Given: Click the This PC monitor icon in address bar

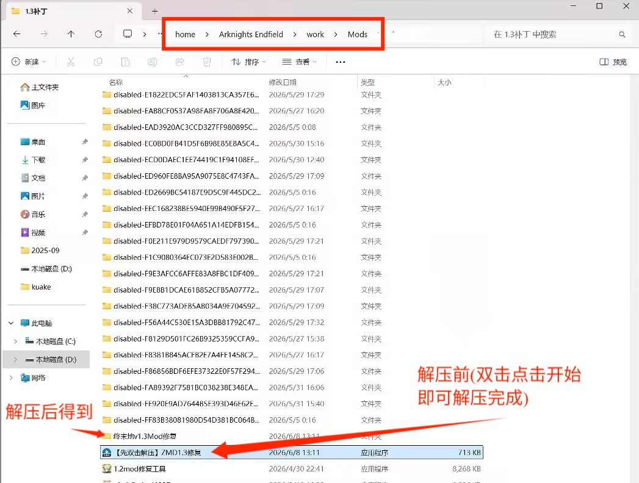Looking at the screenshot, I should click(x=128, y=34).
